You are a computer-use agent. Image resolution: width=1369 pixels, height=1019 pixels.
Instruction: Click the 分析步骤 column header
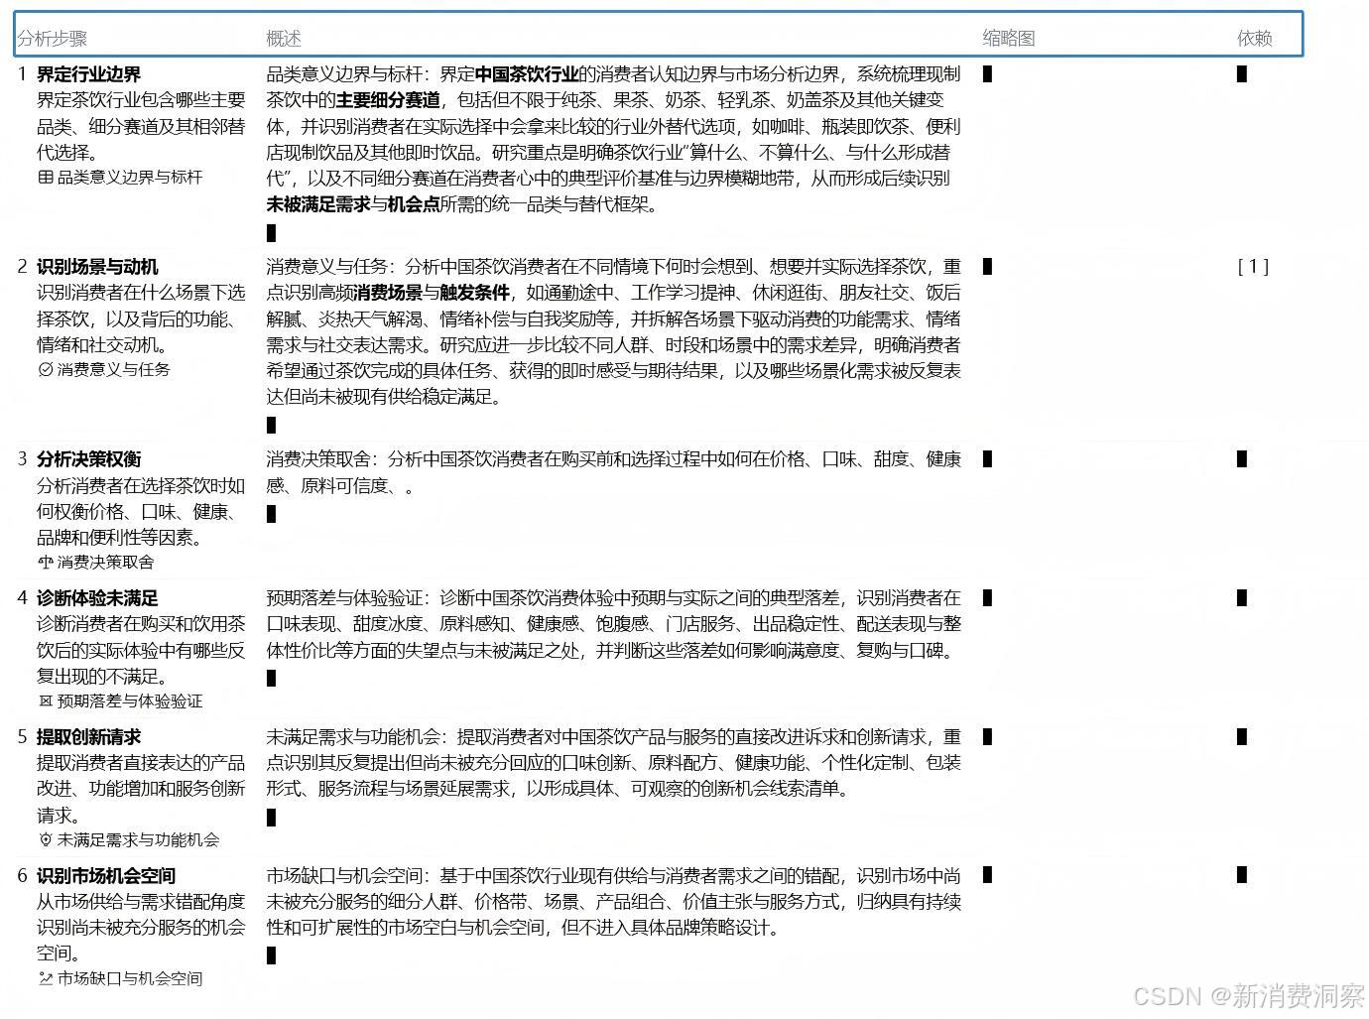pyautogui.click(x=53, y=39)
